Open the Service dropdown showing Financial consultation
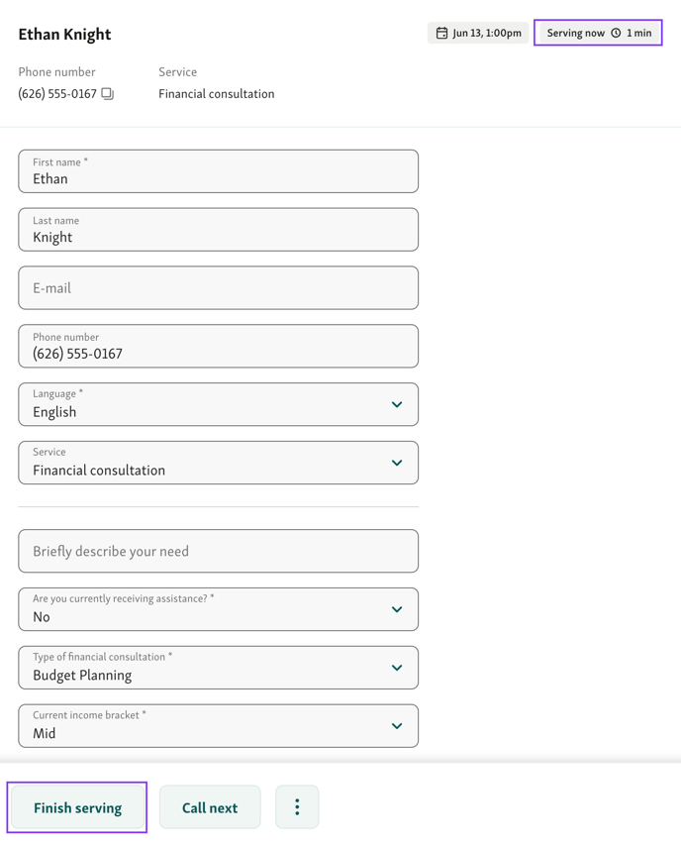Image resolution: width=681 pixels, height=847 pixels. 218,463
